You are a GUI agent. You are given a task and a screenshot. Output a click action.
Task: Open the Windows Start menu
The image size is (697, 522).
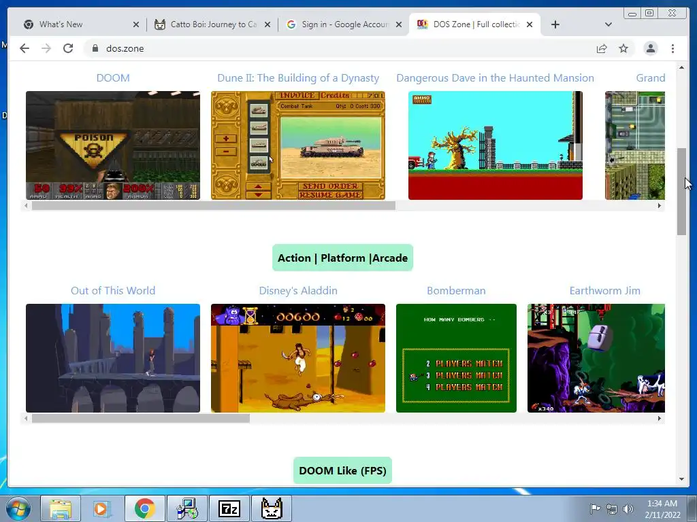(x=18, y=508)
